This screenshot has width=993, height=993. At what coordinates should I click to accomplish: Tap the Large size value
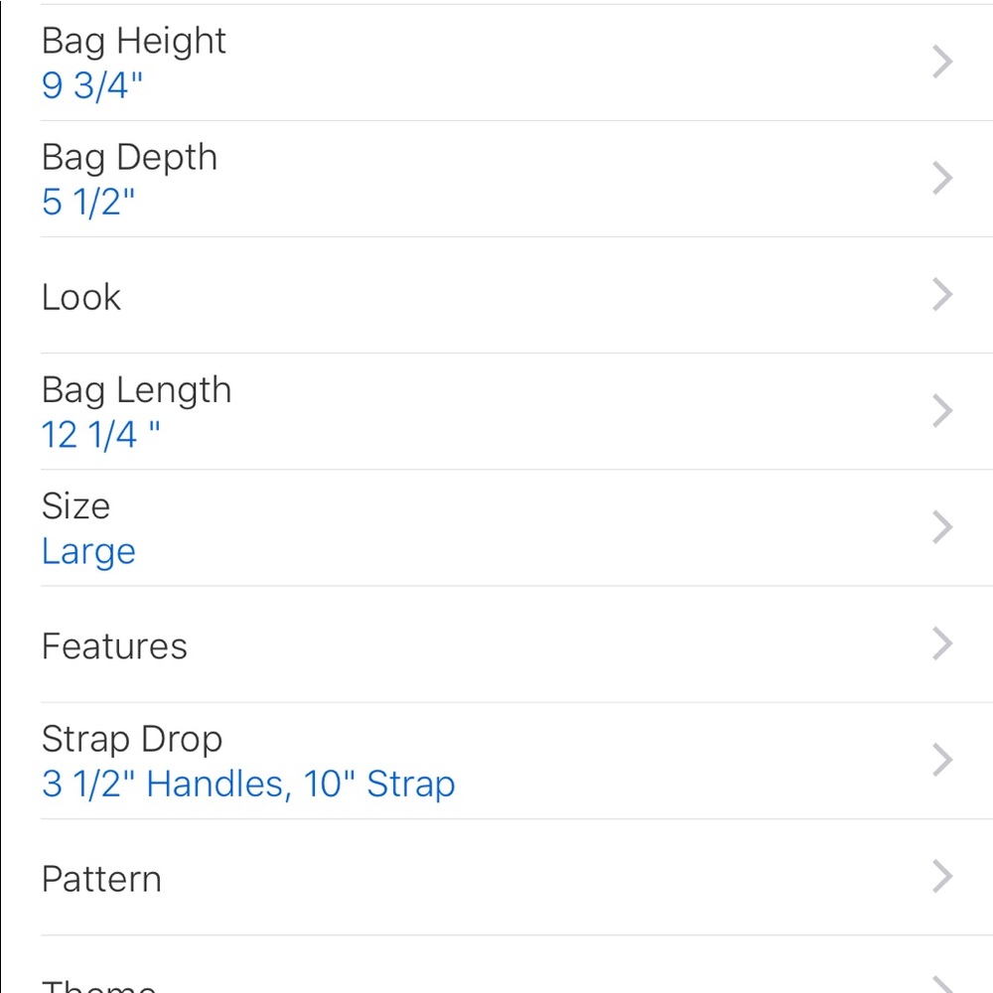click(x=88, y=551)
